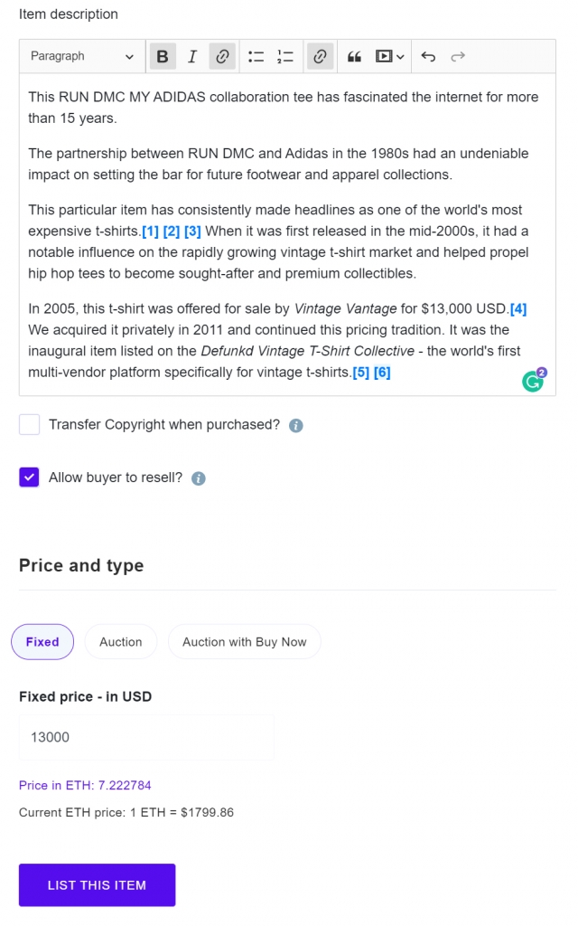Image resolution: width=578 pixels, height=926 pixels.
Task: Insert a numbered list
Action: coord(285,56)
